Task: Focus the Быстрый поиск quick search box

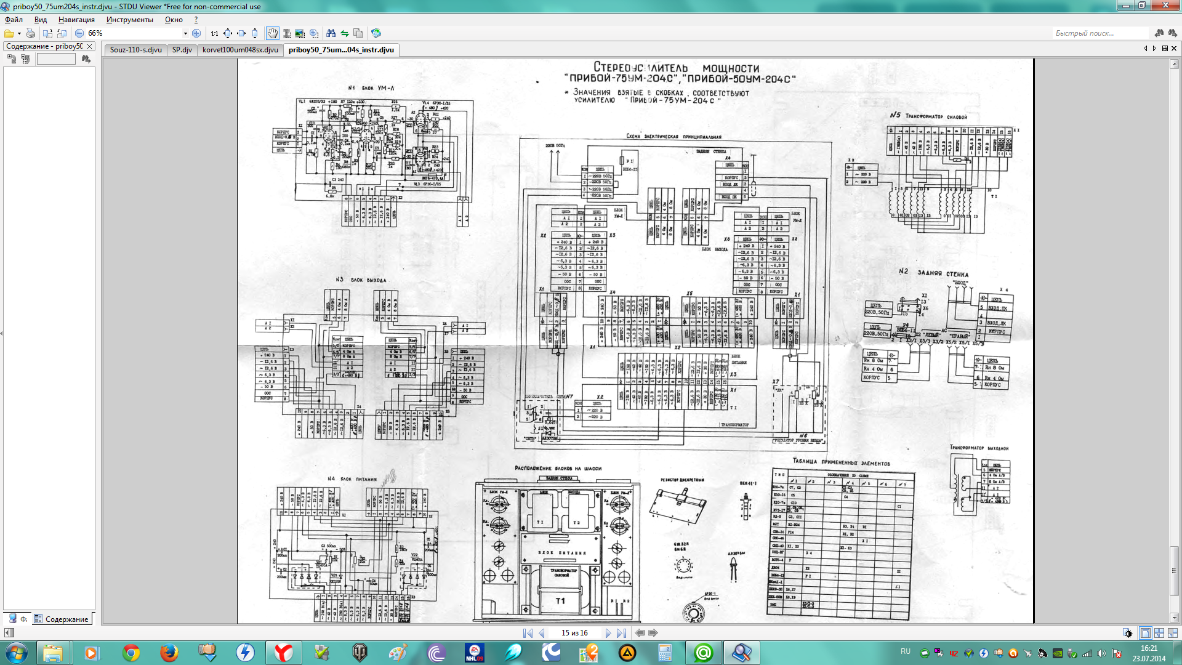Action: click(x=1101, y=33)
